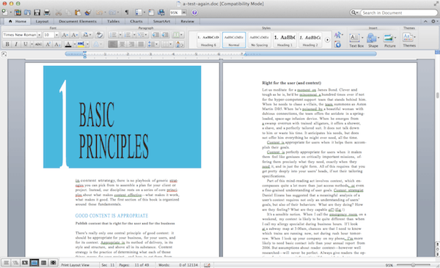Click the yellow highlight color button
The width and height of the screenshot is (440, 268).
(x=81, y=44)
